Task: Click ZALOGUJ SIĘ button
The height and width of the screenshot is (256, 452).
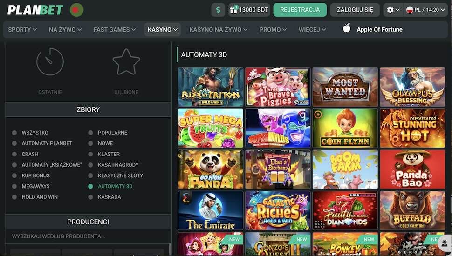Action: (355, 10)
